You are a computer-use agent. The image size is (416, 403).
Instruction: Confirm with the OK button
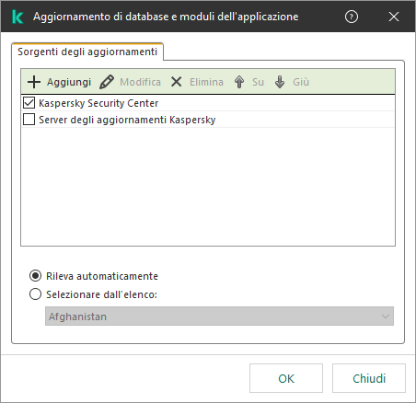[x=286, y=378]
